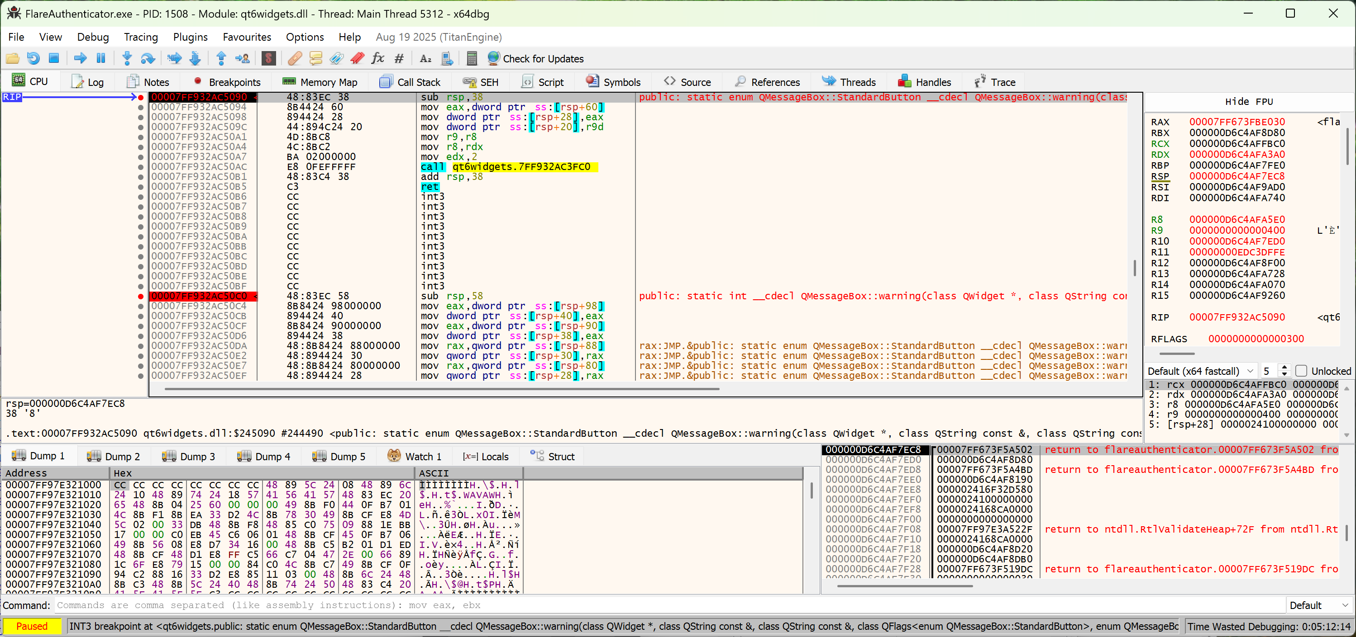
Task: Step over the current instruction
Action: tap(148, 58)
